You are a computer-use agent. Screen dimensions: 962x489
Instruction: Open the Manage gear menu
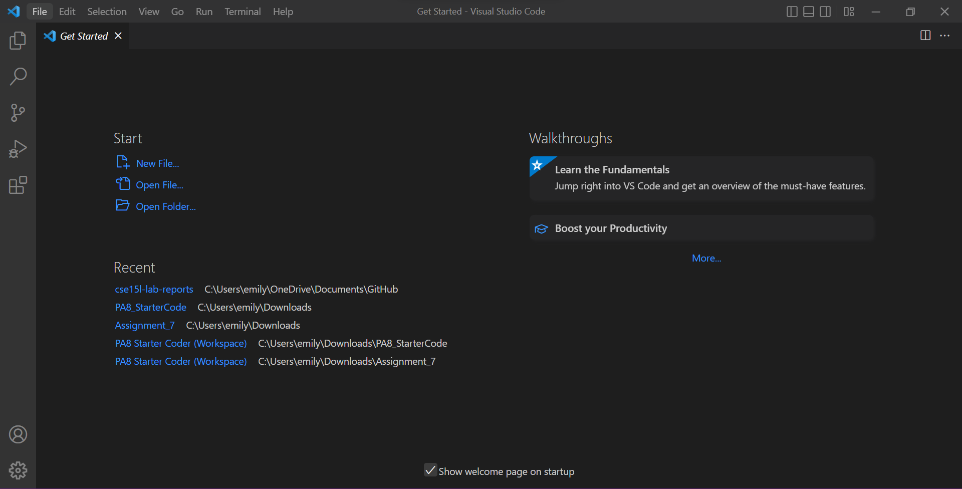(x=18, y=470)
